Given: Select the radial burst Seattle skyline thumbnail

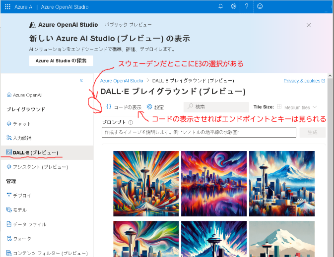Looking at the screenshot, I should coord(146,184).
